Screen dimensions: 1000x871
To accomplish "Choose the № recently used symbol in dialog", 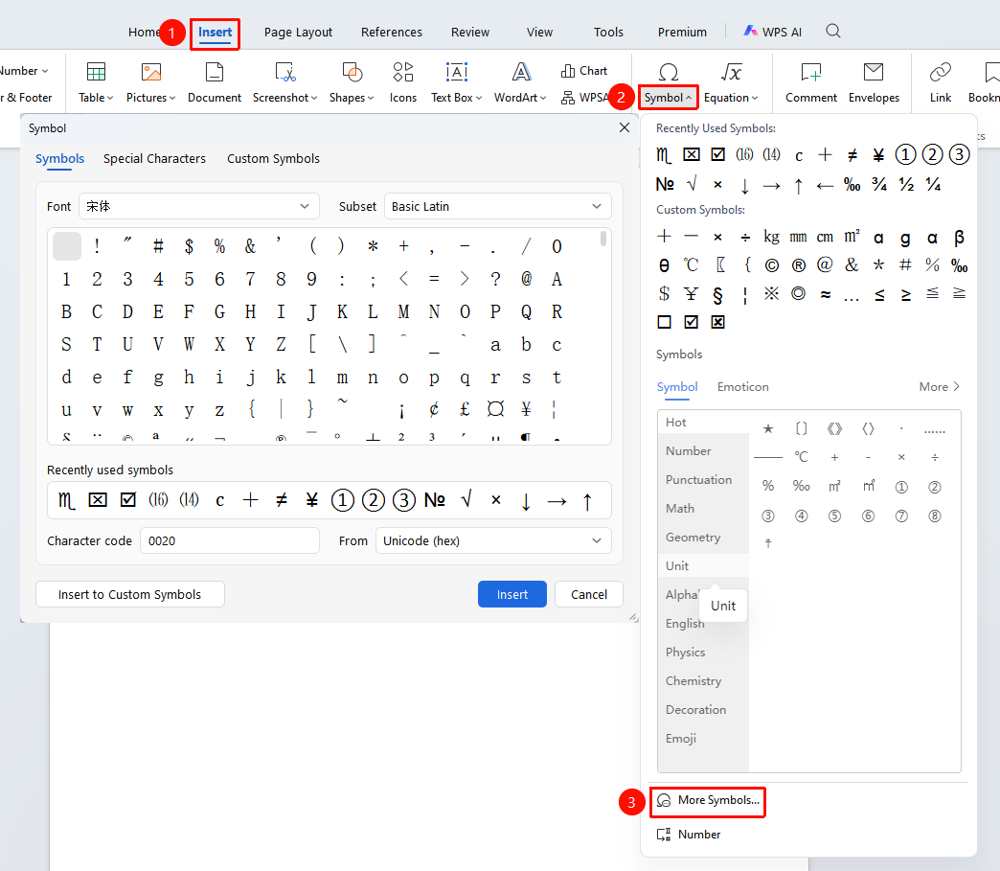I will click(434, 500).
